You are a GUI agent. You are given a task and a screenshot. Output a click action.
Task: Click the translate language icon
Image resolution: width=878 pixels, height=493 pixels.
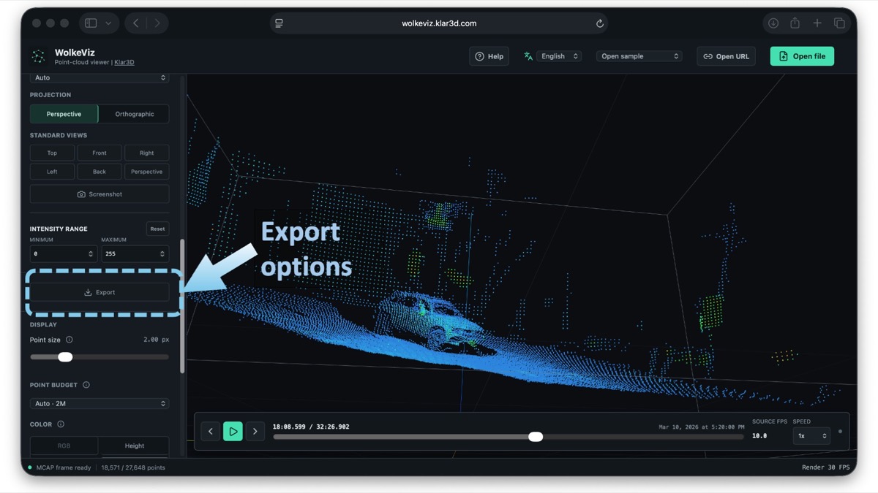(528, 56)
